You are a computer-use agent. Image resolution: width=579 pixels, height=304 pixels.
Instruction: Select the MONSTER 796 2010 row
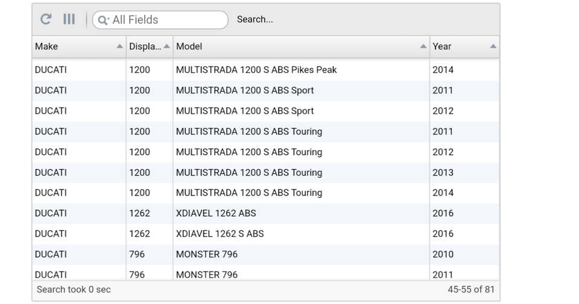(x=207, y=255)
